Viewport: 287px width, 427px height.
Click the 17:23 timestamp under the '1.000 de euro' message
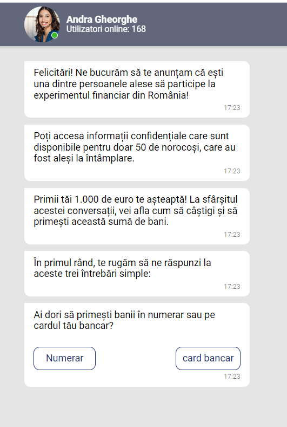[x=232, y=235]
